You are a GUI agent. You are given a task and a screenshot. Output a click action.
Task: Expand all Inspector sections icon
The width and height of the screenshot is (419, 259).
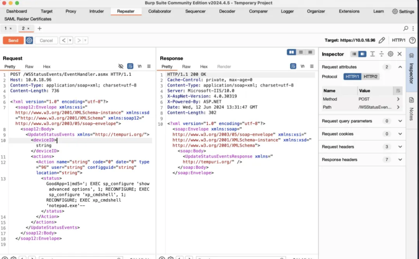[x=372, y=54]
